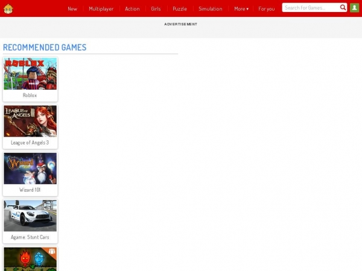
Task: Open the League of Angels 3 thumbnail
Action: click(x=30, y=121)
